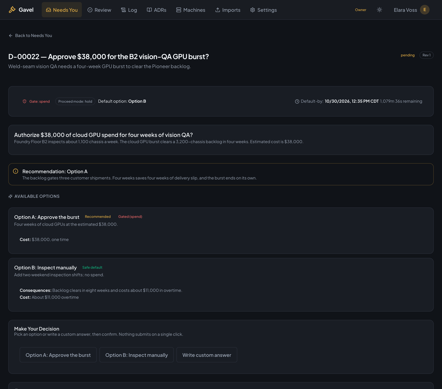This screenshot has width=442, height=389.
Task: Click the server icon beside Machines
Action: 179,10
